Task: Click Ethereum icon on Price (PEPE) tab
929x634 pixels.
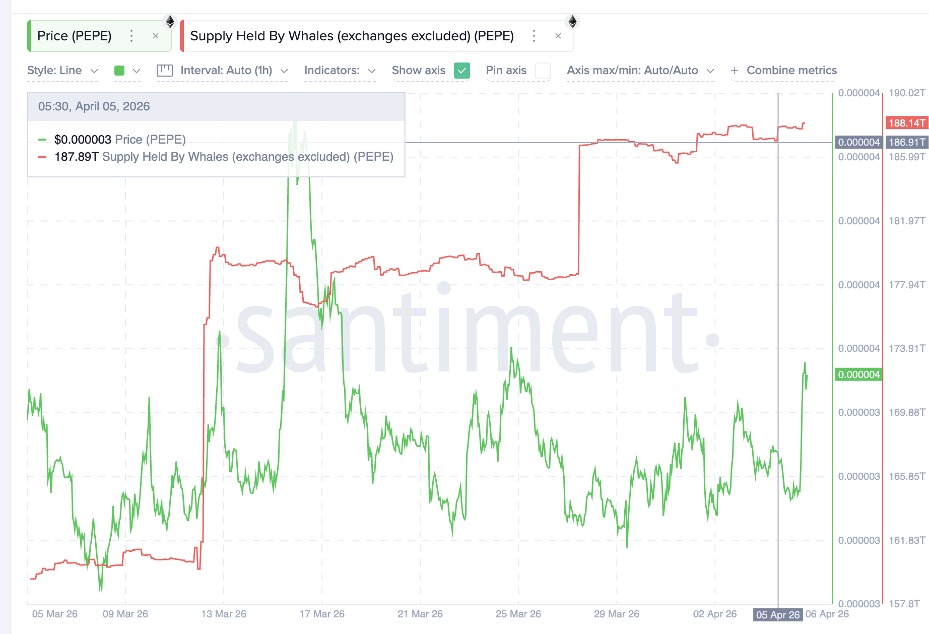Action: [170, 22]
